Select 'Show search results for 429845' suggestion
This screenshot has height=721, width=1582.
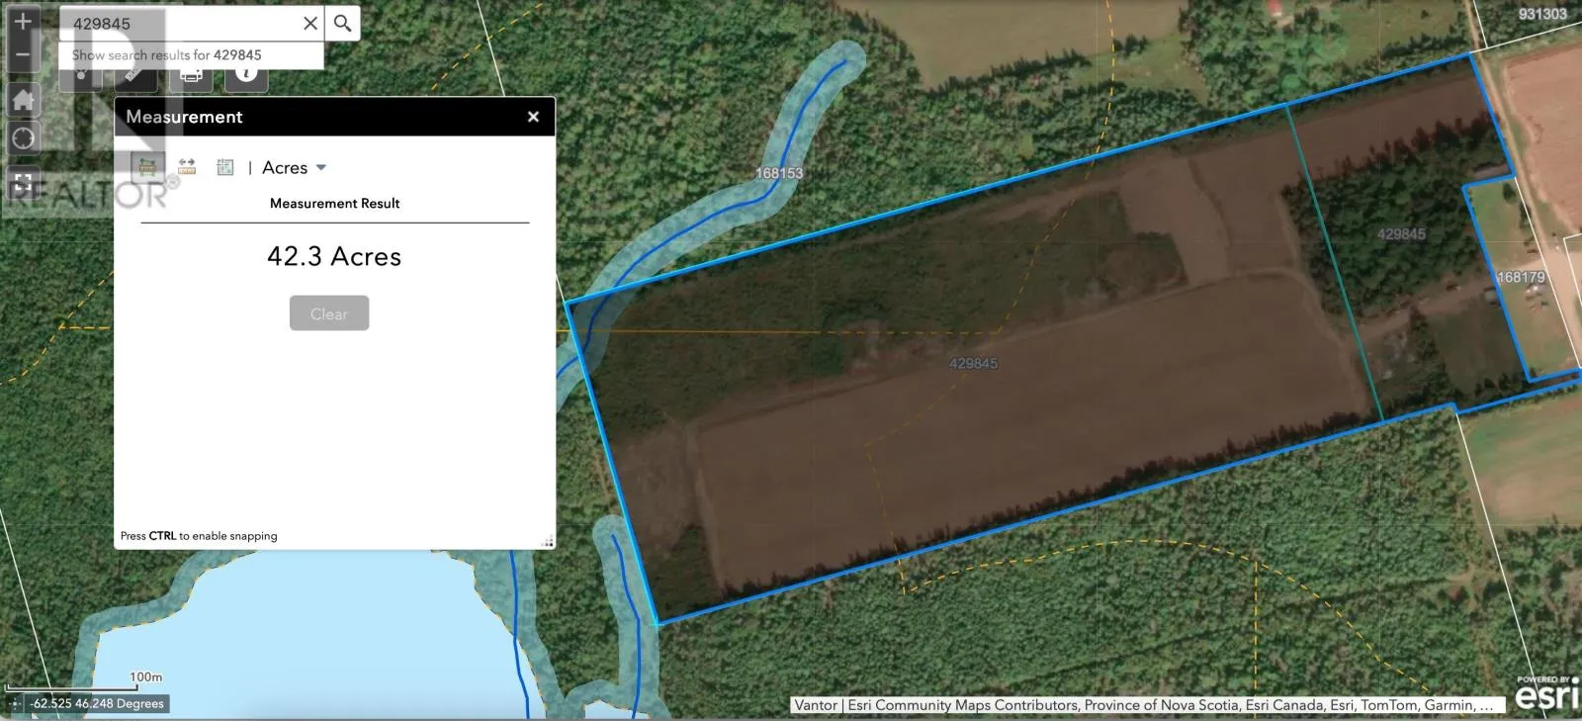[x=167, y=55]
